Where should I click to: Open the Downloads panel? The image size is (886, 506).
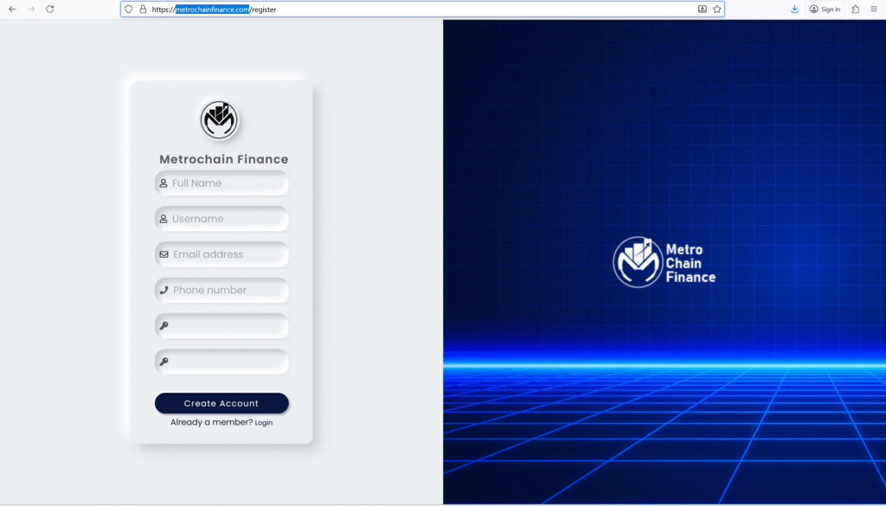click(x=794, y=9)
